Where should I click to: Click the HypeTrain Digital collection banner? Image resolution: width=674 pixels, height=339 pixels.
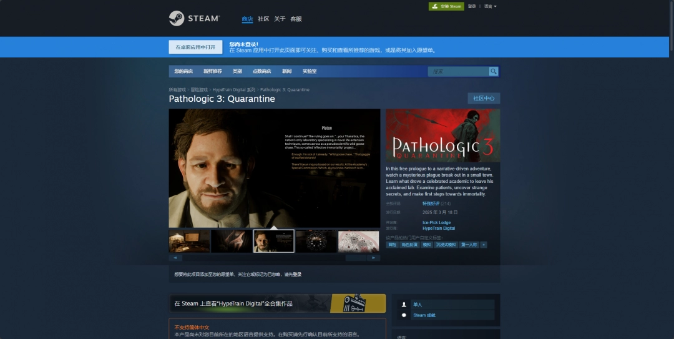pyautogui.click(x=277, y=303)
